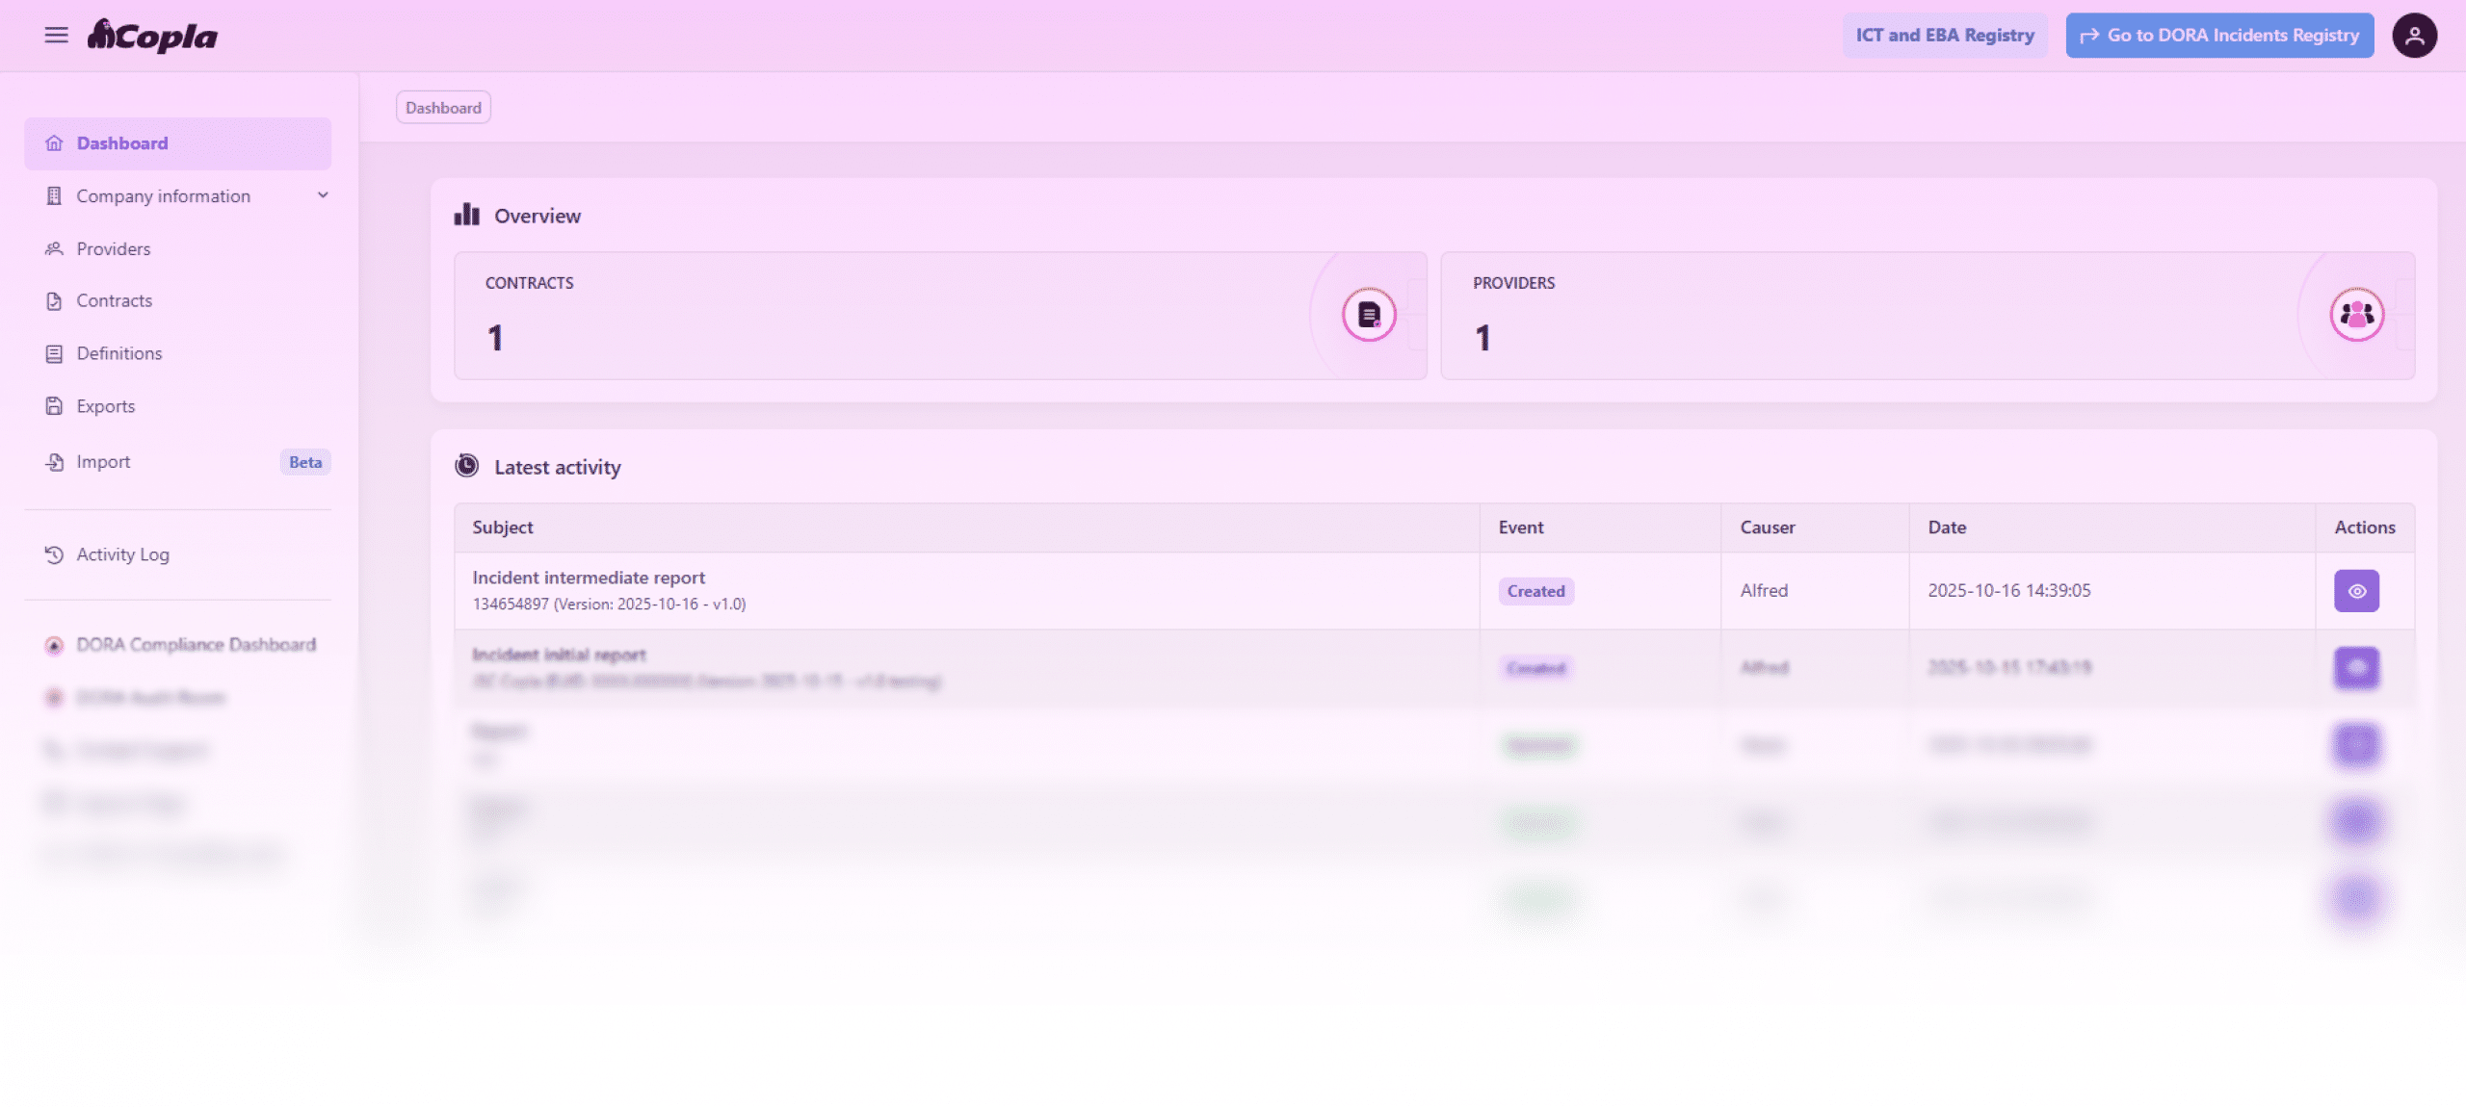
Task: Open the Import Beta item
Action: [x=103, y=462]
